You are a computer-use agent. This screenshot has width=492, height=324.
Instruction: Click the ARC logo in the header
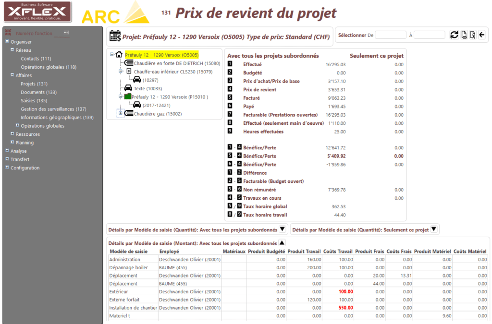pyautogui.click(x=115, y=13)
